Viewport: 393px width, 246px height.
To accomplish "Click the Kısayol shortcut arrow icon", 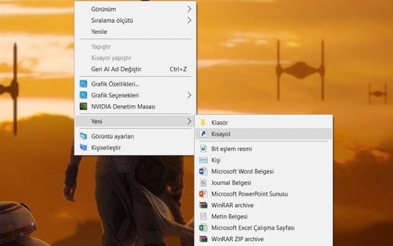I will click(203, 134).
